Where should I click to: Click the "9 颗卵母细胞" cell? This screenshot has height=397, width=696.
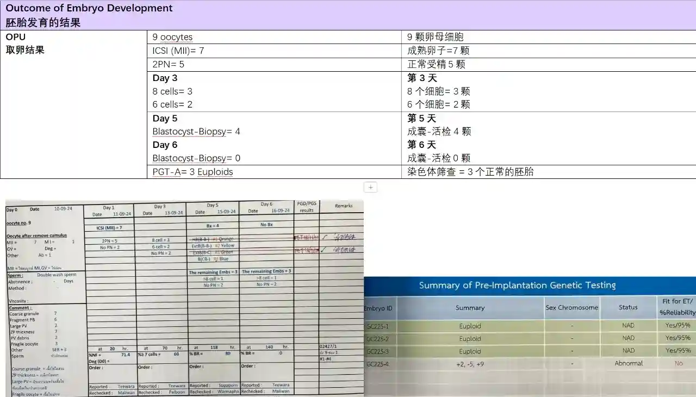(436, 37)
